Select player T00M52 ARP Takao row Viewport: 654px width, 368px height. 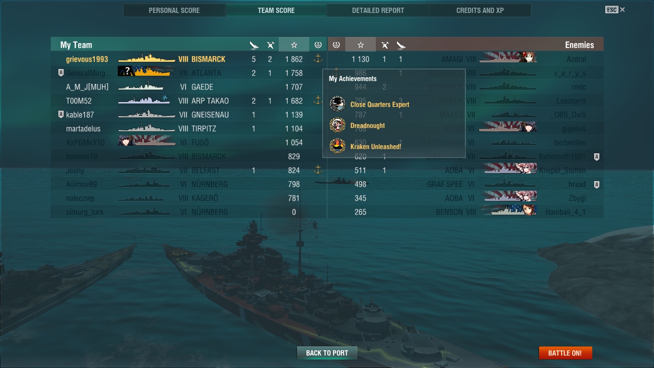(x=189, y=101)
